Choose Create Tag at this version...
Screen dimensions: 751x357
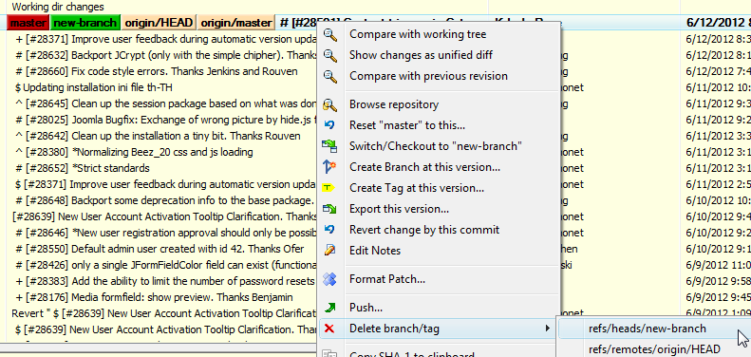[416, 188]
